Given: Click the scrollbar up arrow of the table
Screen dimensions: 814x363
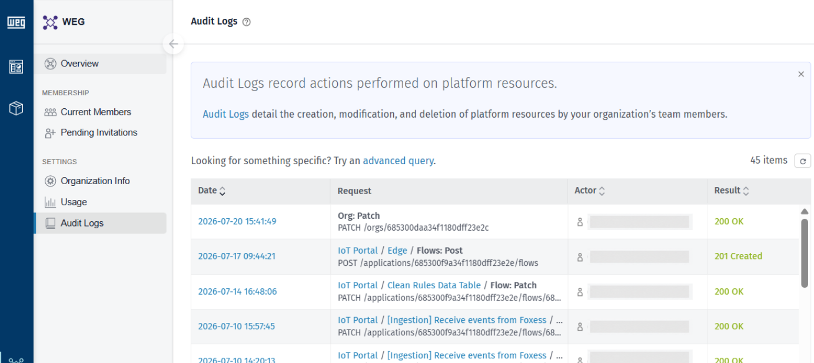Looking at the screenshot, I should 805,211.
